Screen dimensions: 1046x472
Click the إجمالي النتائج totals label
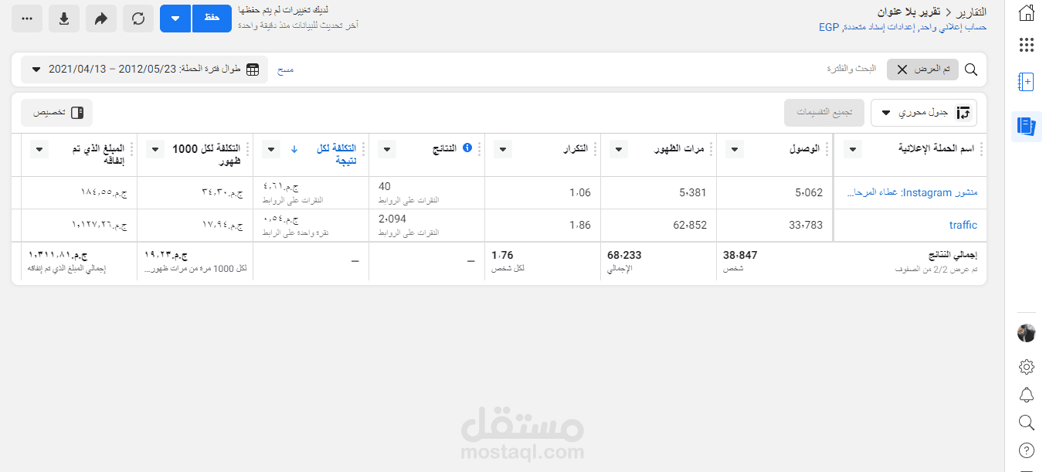953,255
